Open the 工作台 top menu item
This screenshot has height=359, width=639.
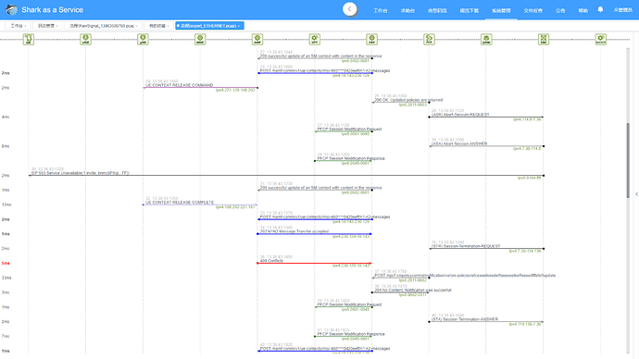(x=381, y=10)
